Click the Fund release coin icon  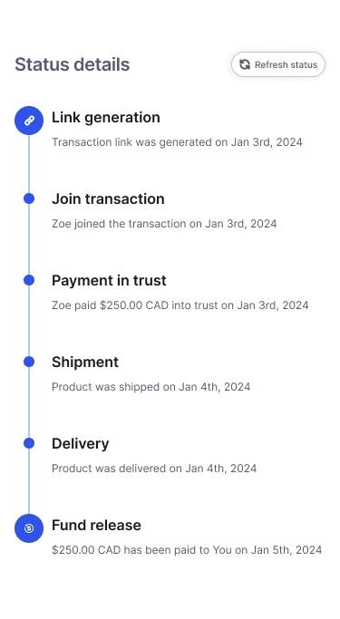coord(29,528)
